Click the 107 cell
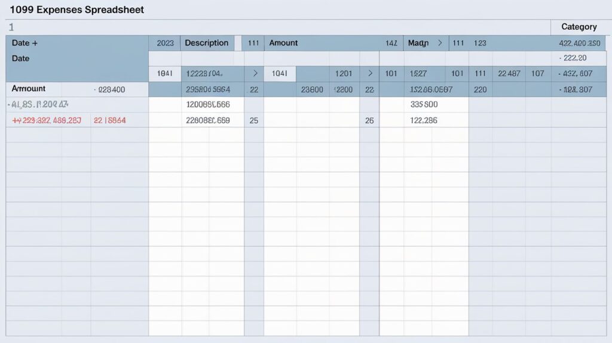612x343 pixels. 537,73
